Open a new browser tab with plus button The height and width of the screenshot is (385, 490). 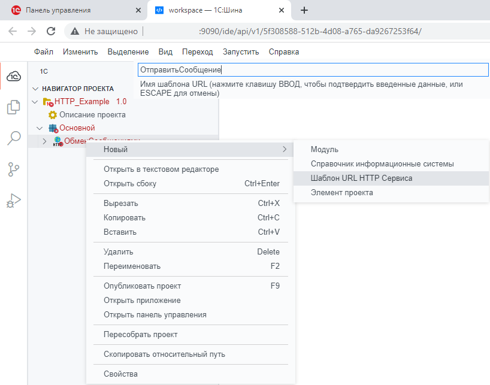tap(304, 10)
